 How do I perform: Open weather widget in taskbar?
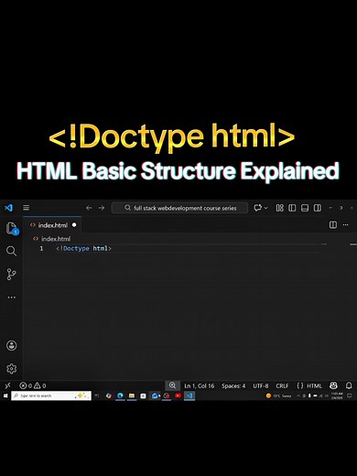[278, 395]
